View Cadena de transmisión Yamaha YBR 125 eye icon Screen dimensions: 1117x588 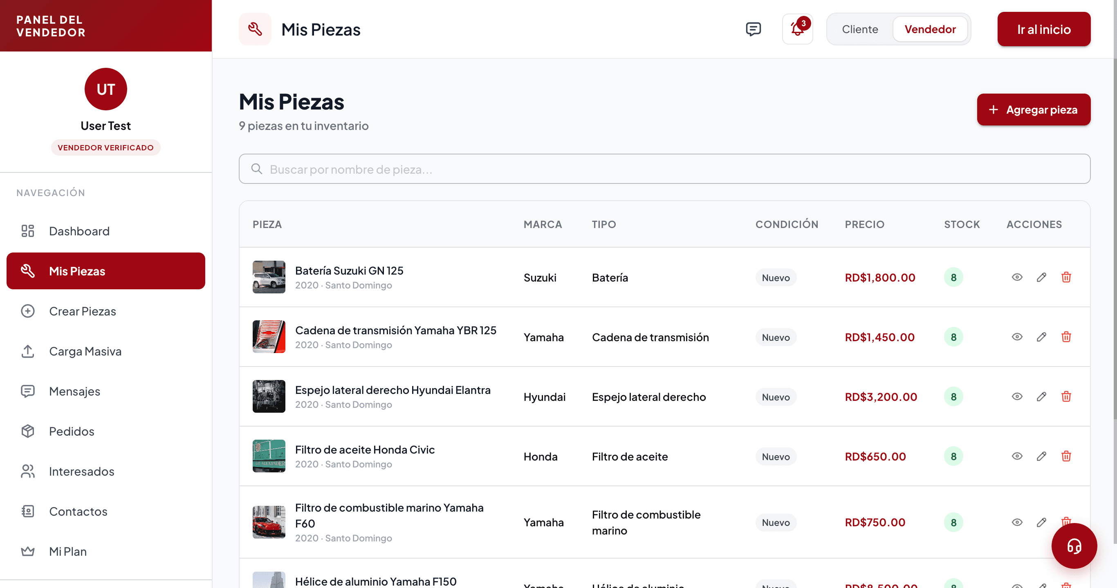pyautogui.click(x=1017, y=337)
